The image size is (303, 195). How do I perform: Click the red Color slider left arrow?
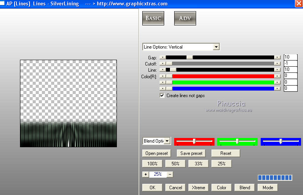pyautogui.click(x=163, y=76)
